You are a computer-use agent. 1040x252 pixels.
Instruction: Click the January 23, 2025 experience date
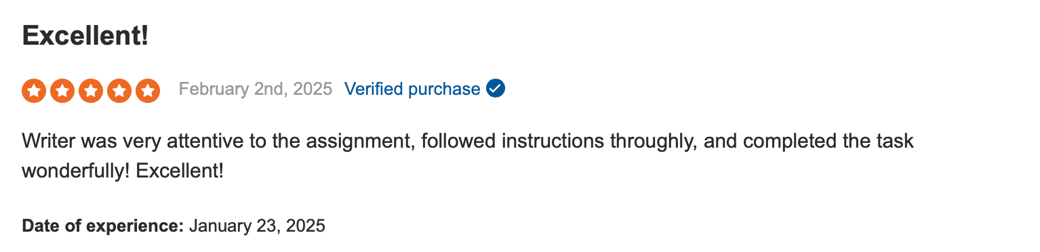[x=258, y=226]
